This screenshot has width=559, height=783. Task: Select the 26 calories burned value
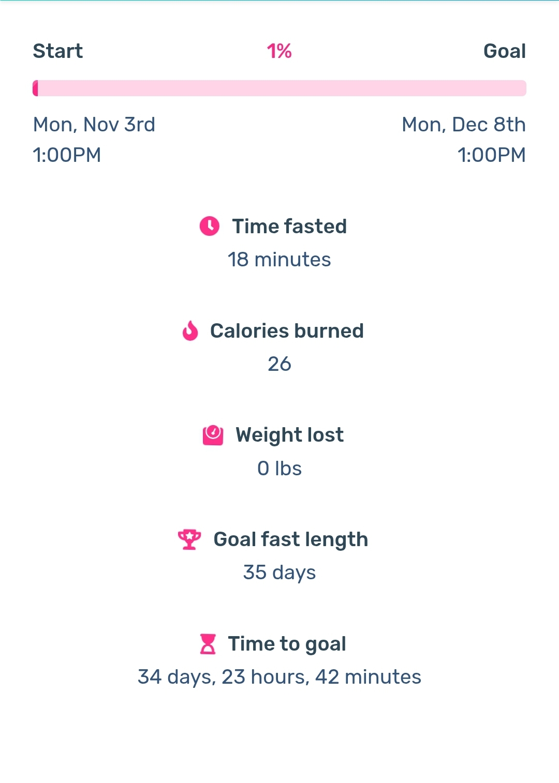coord(279,364)
